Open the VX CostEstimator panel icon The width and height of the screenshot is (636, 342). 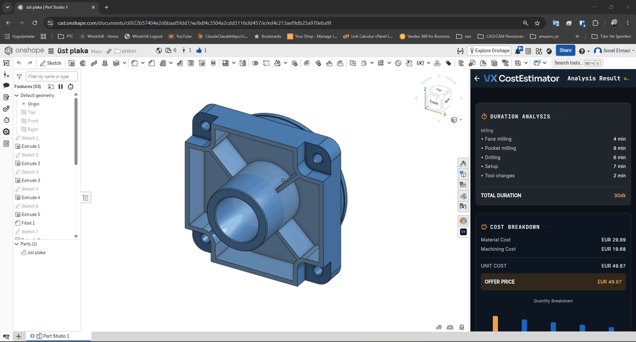click(x=463, y=232)
